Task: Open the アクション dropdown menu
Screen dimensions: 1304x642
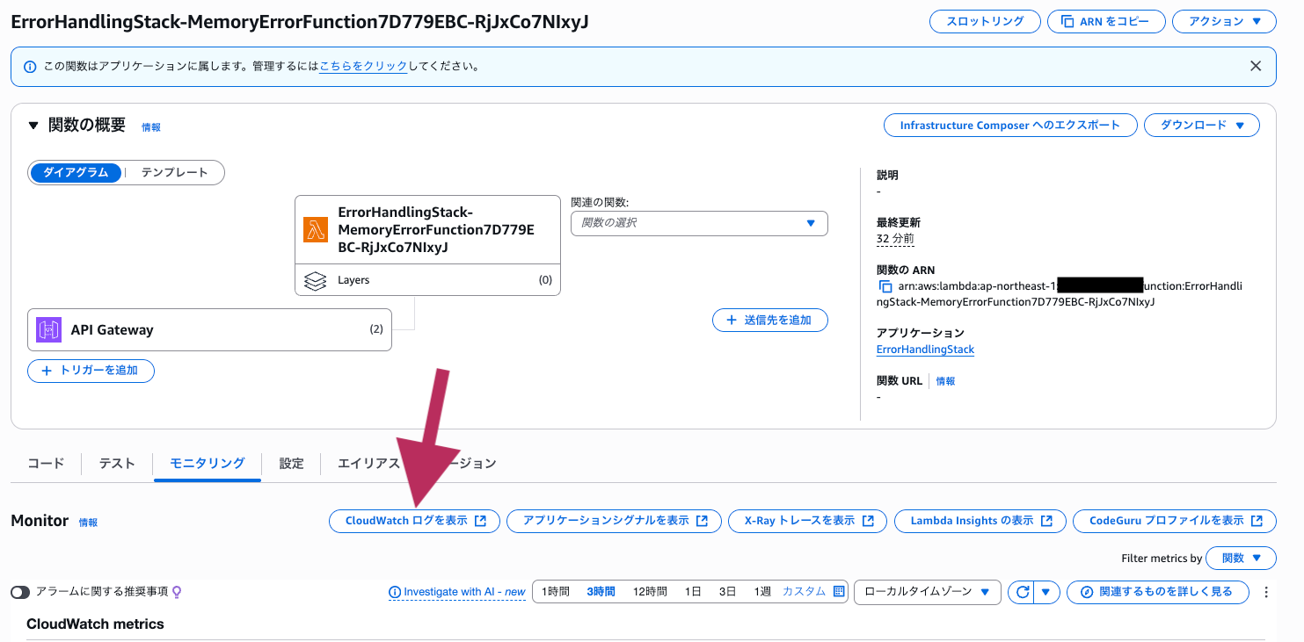Action: [1224, 22]
